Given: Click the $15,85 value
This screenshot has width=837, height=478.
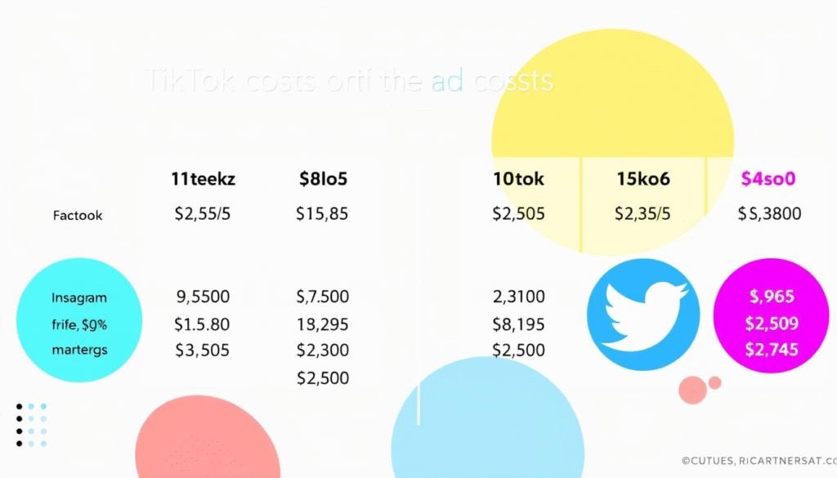Looking at the screenshot, I should pyautogui.click(x=322, y=215).
